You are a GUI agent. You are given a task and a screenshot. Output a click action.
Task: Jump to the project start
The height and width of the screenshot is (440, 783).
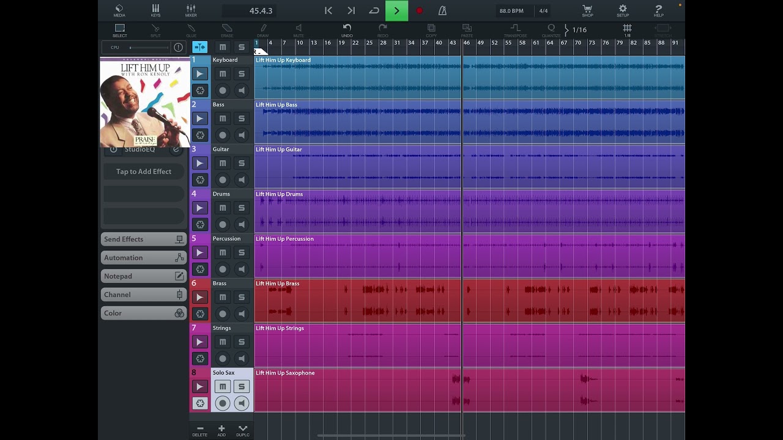(x=328, y=10)
